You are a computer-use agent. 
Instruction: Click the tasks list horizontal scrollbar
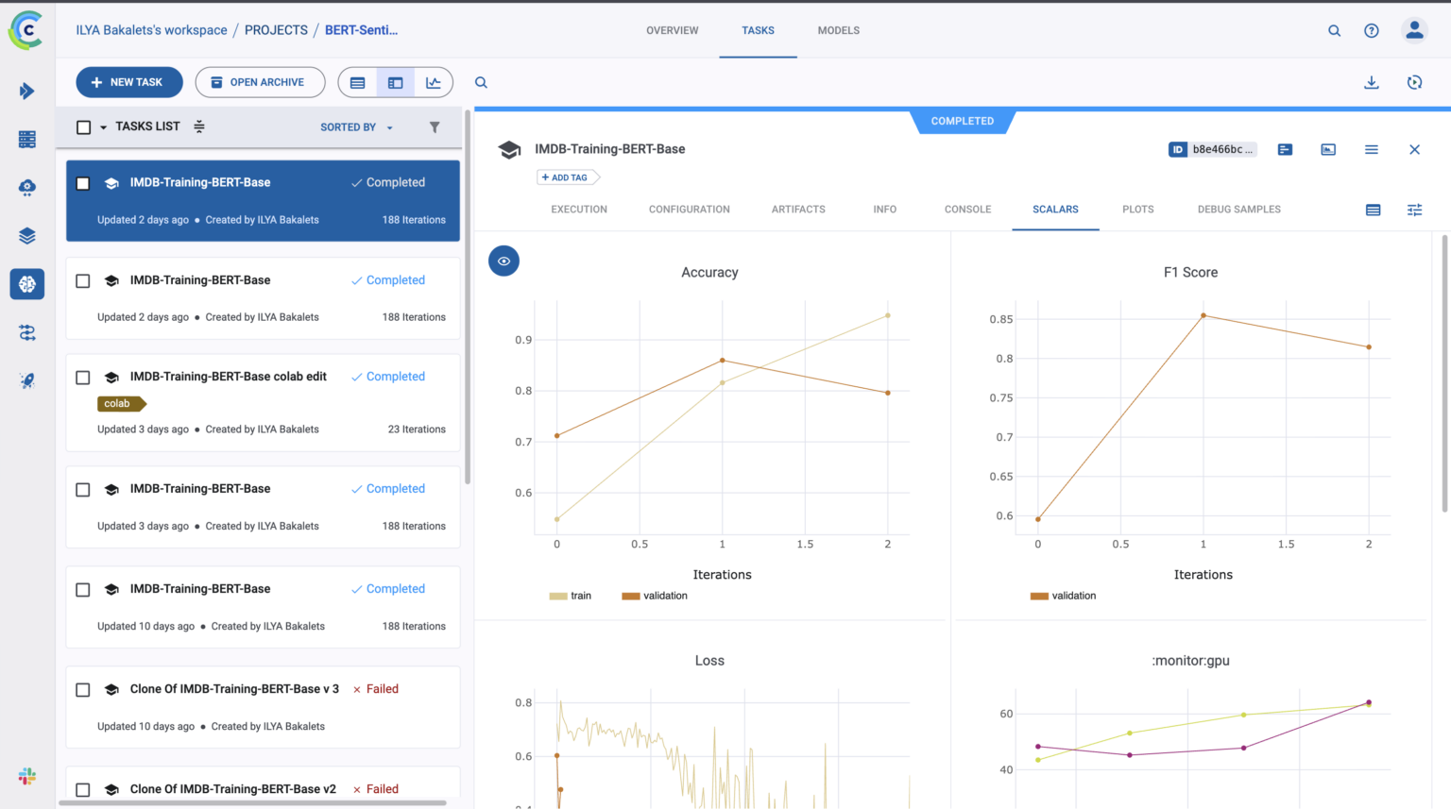[x=252, y=803]
